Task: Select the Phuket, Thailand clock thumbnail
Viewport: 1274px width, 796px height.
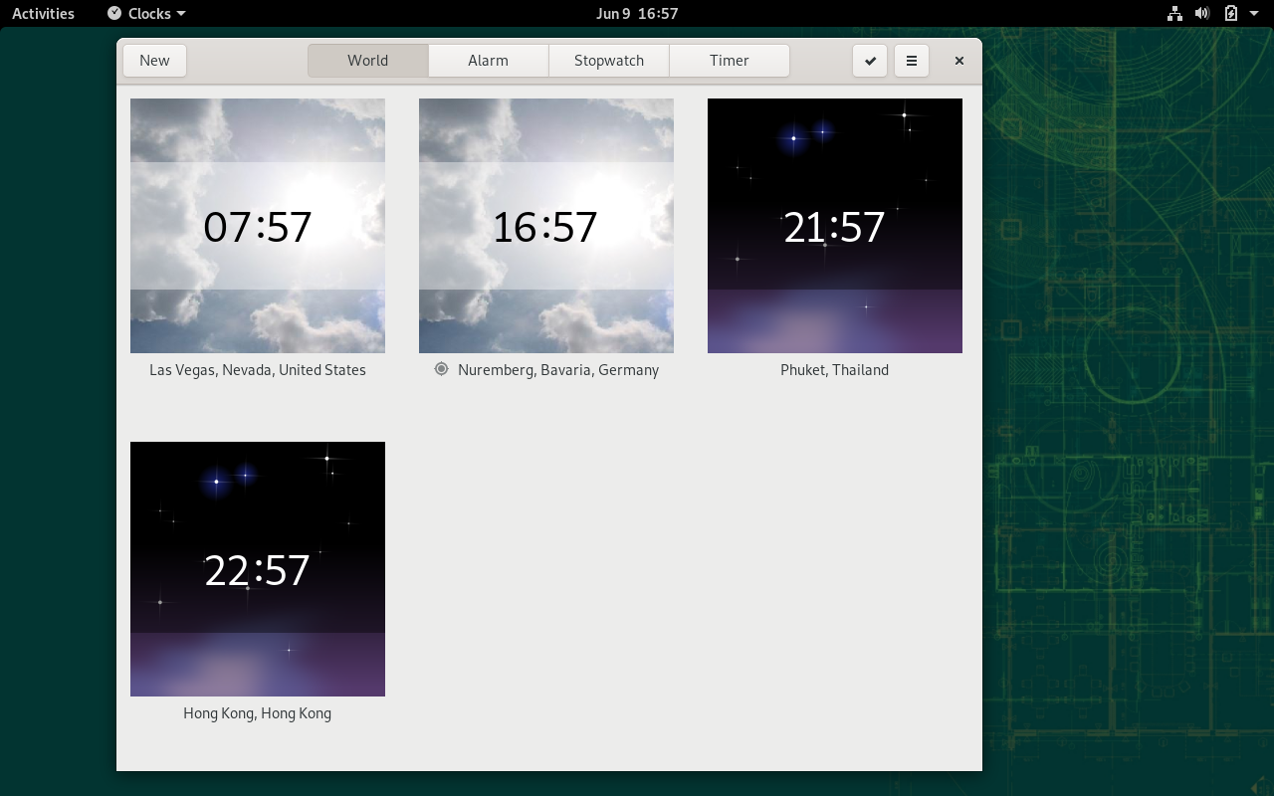Action: coord(834,226)
